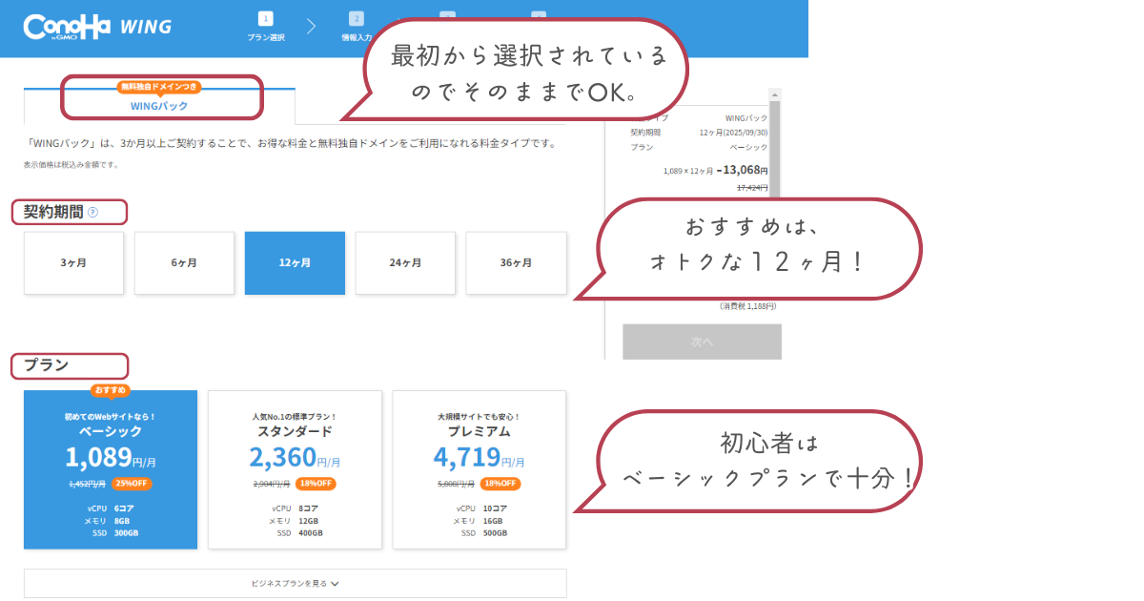Click the ConoHa WING logo
The height and width of the screenshot is (601, 1144).
(x=97, y=27)
